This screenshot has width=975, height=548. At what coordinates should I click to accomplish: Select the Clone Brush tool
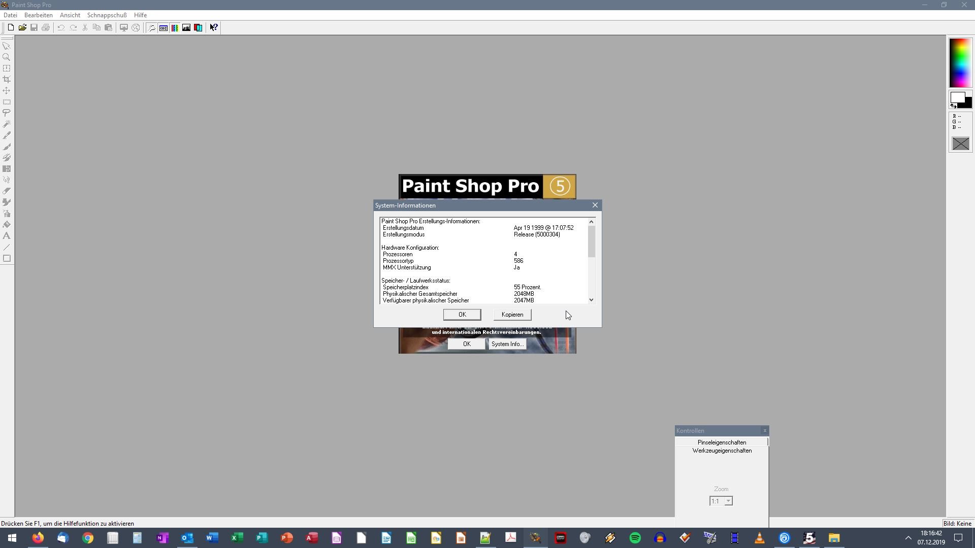(x=7, y=158)
